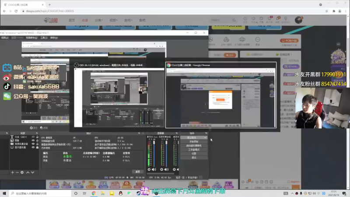Open the PK icon in the Douyu gift bar
The height and width of the screenshot is (197, 350).
(x=103, y=185)
